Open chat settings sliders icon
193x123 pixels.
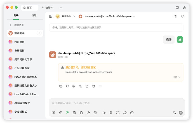pos(175,16)
